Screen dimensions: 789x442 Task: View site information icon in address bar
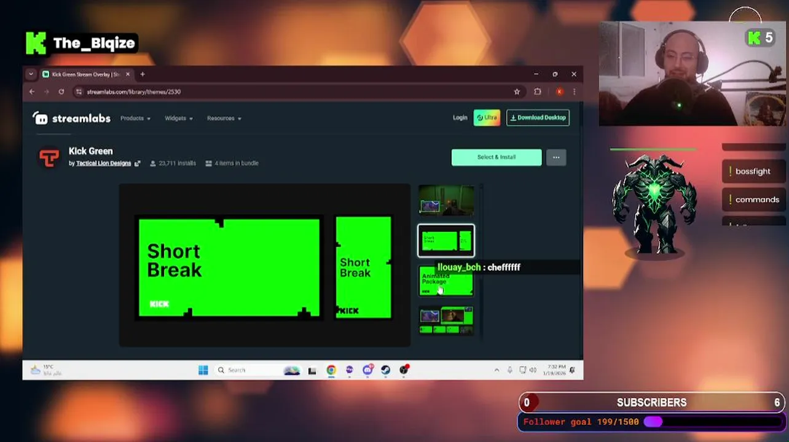(x=79, y=92)
